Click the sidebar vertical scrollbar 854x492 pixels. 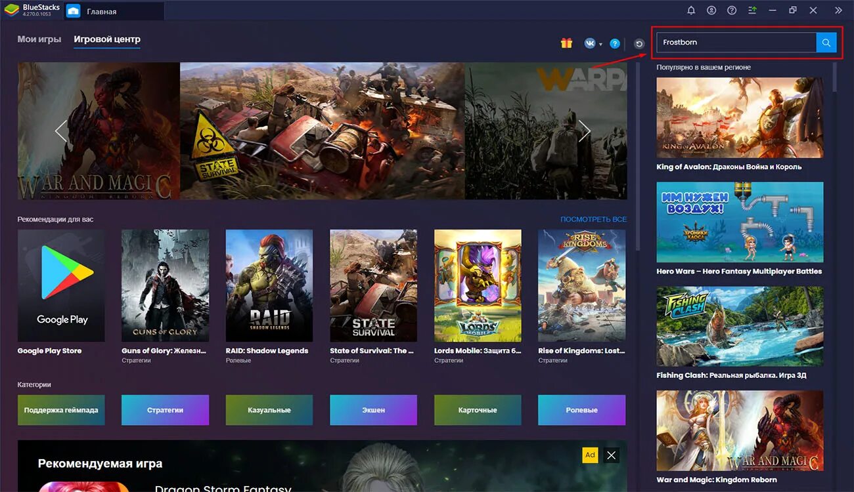834,77
